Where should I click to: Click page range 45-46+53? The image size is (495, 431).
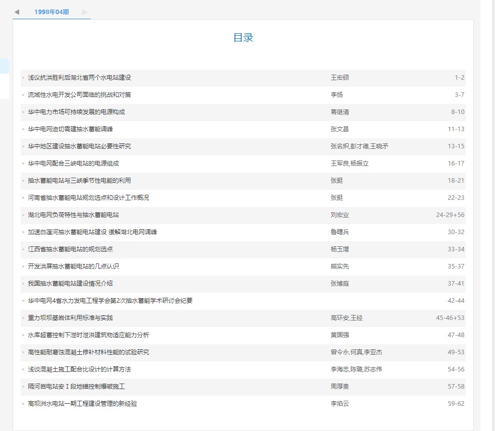[450, 317]
